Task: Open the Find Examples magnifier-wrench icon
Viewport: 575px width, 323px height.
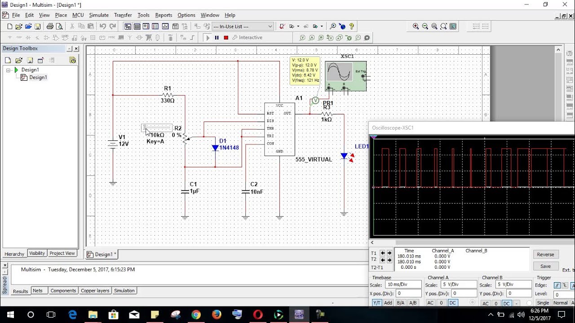Action: coord(333,26)
